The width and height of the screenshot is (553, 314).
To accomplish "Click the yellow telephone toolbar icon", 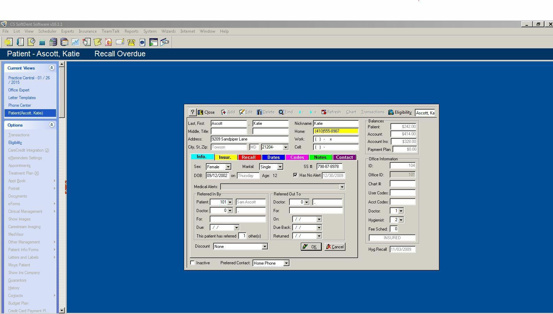I will [131, 42].
